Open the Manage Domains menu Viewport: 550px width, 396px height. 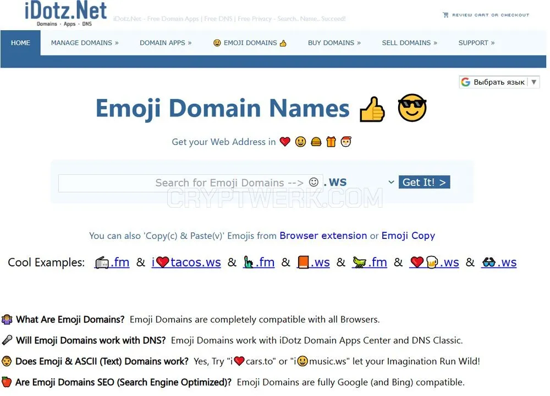[x=85, y=43]
